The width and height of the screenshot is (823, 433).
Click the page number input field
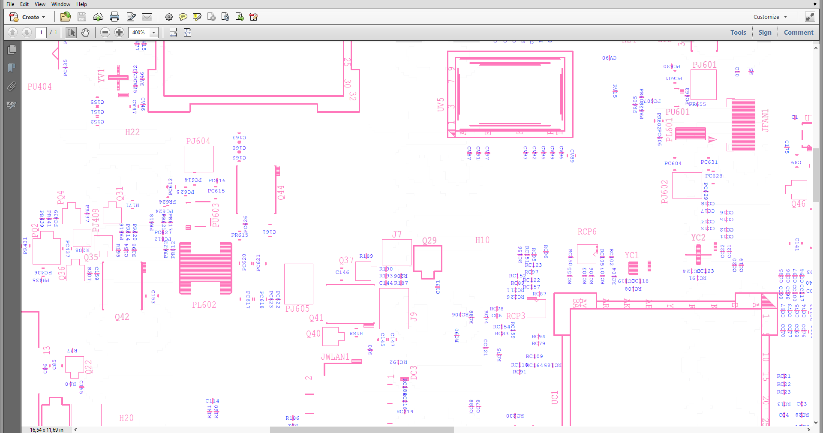41,32
